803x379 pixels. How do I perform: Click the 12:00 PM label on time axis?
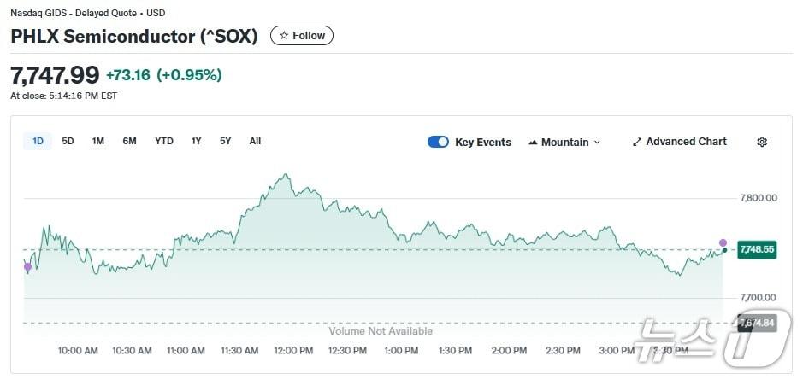(x=293, y=351)
